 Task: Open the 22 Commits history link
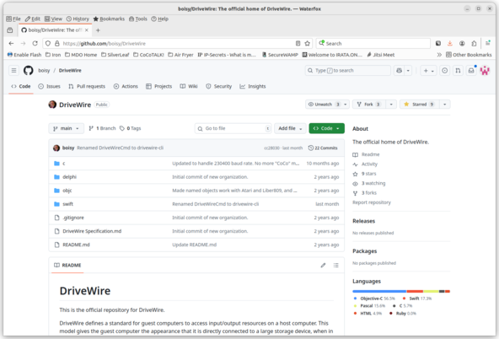point(323,148)
